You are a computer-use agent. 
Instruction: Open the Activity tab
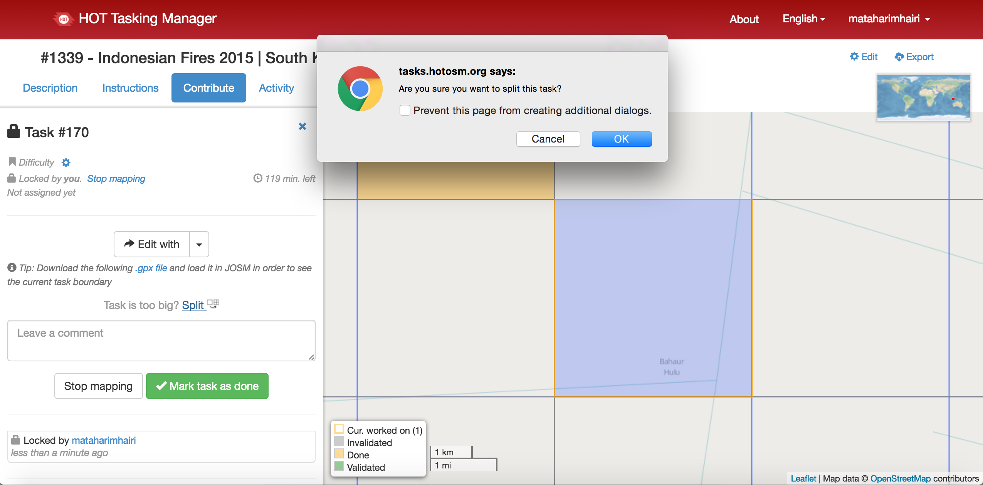click(x=276, y=88)
